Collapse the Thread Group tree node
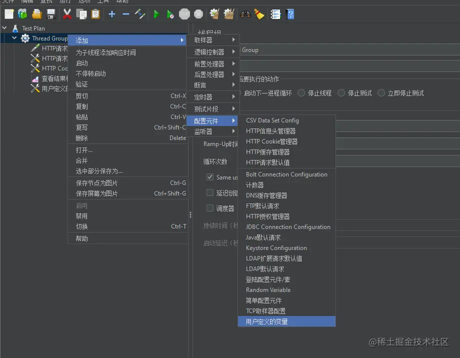 tap(14, 38)
